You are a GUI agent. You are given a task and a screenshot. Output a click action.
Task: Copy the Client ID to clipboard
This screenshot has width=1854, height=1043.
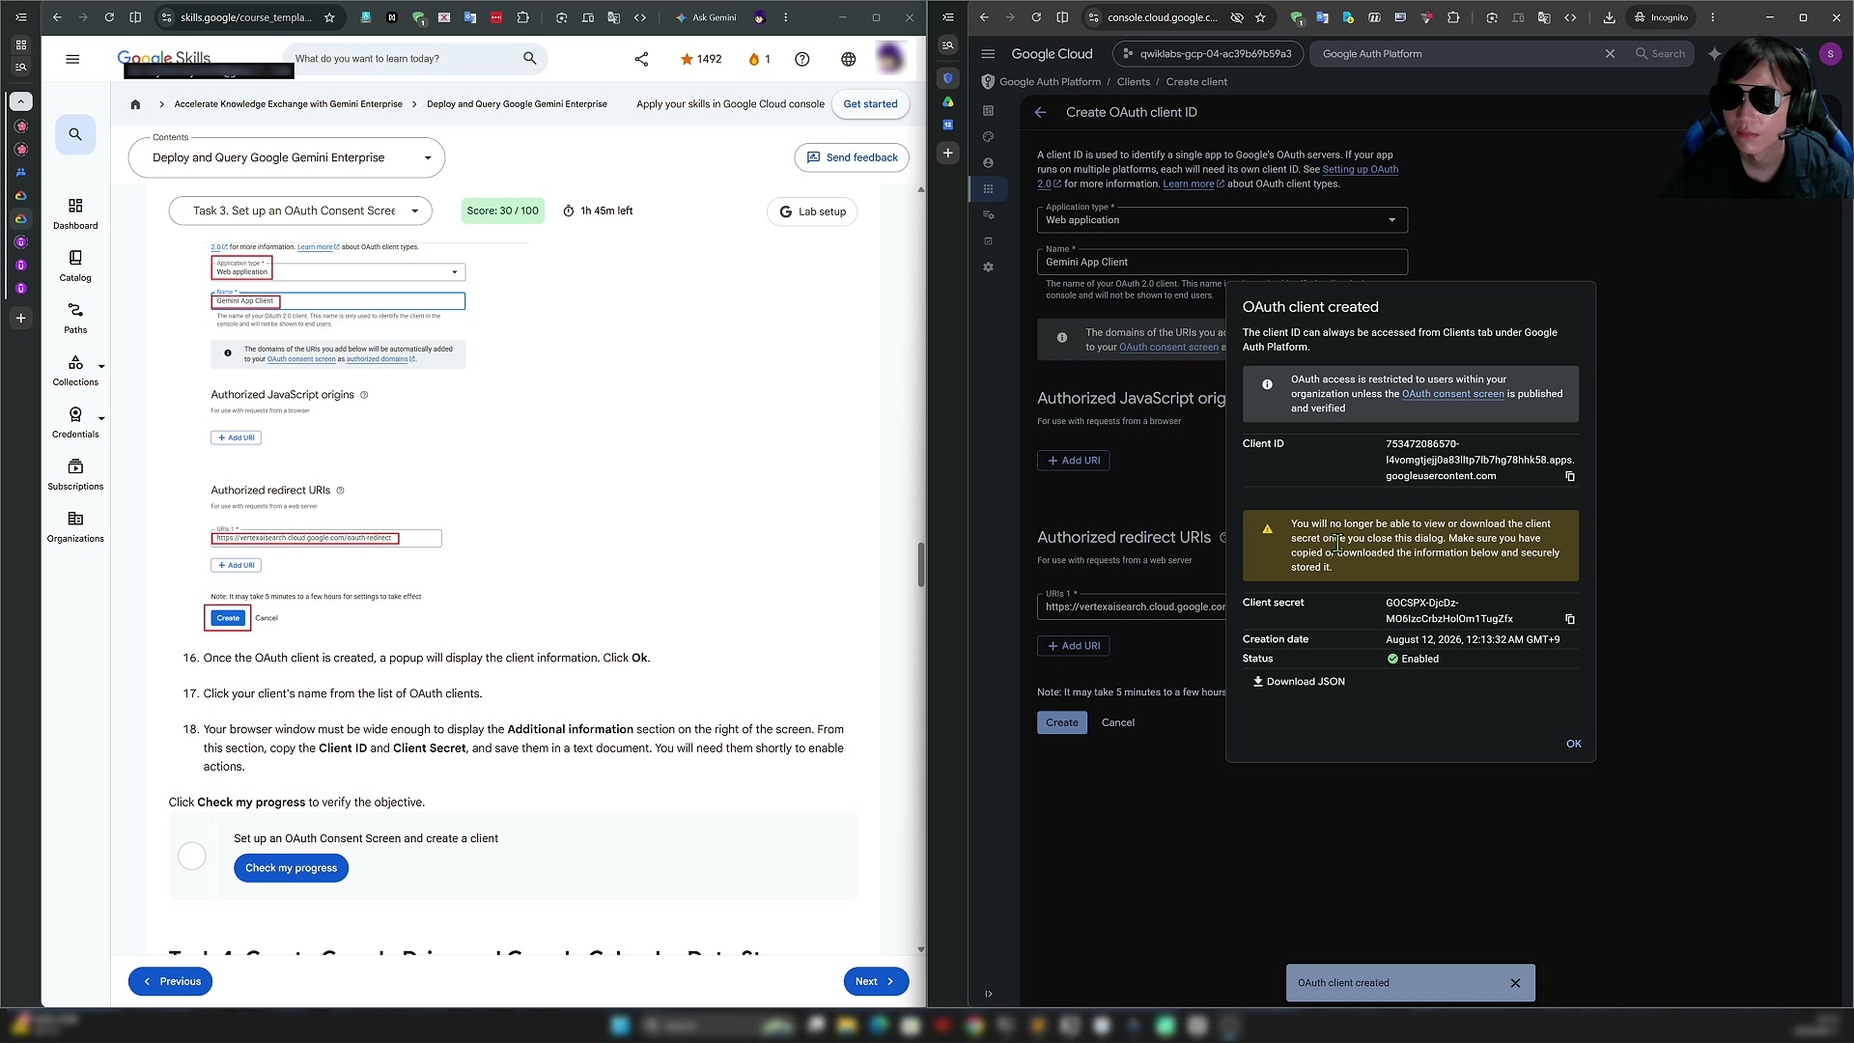1570,476
